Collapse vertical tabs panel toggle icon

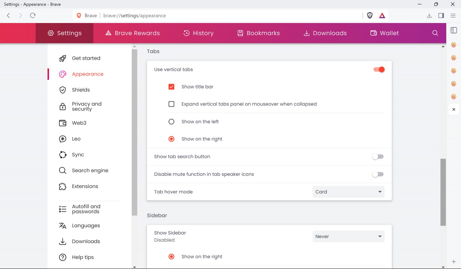pos(454,31)
